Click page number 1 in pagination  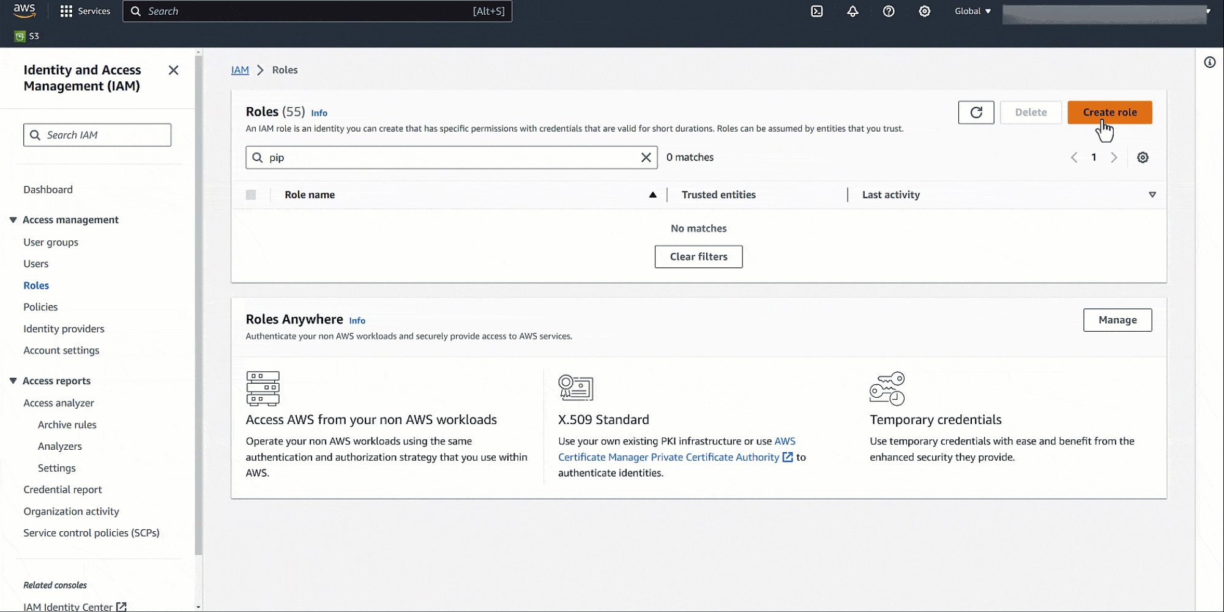1094,157
